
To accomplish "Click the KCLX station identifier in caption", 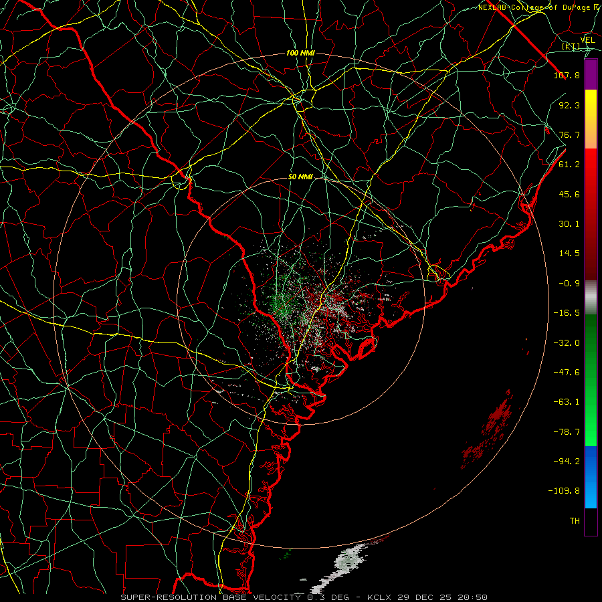I will point(380,597).
